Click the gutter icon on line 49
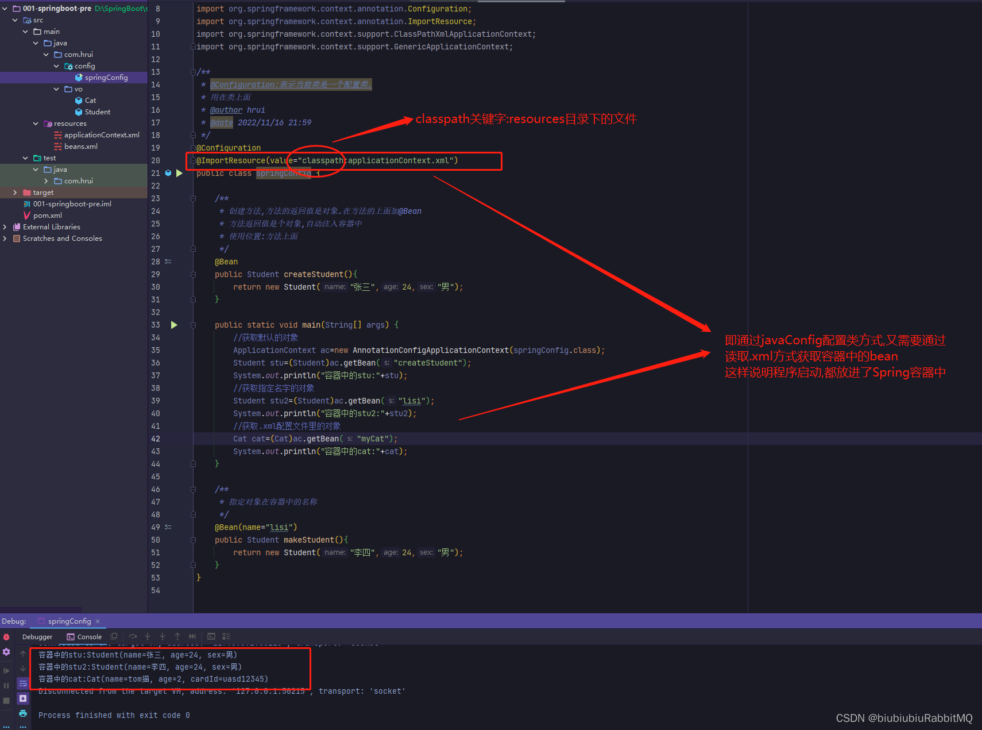Screen dimensions: 982x730 pyautogui.click(x=168, y=527)
